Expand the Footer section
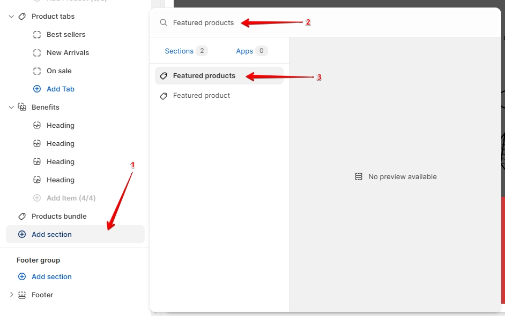This screenshot has width=505, height=316. click(11, 295)
